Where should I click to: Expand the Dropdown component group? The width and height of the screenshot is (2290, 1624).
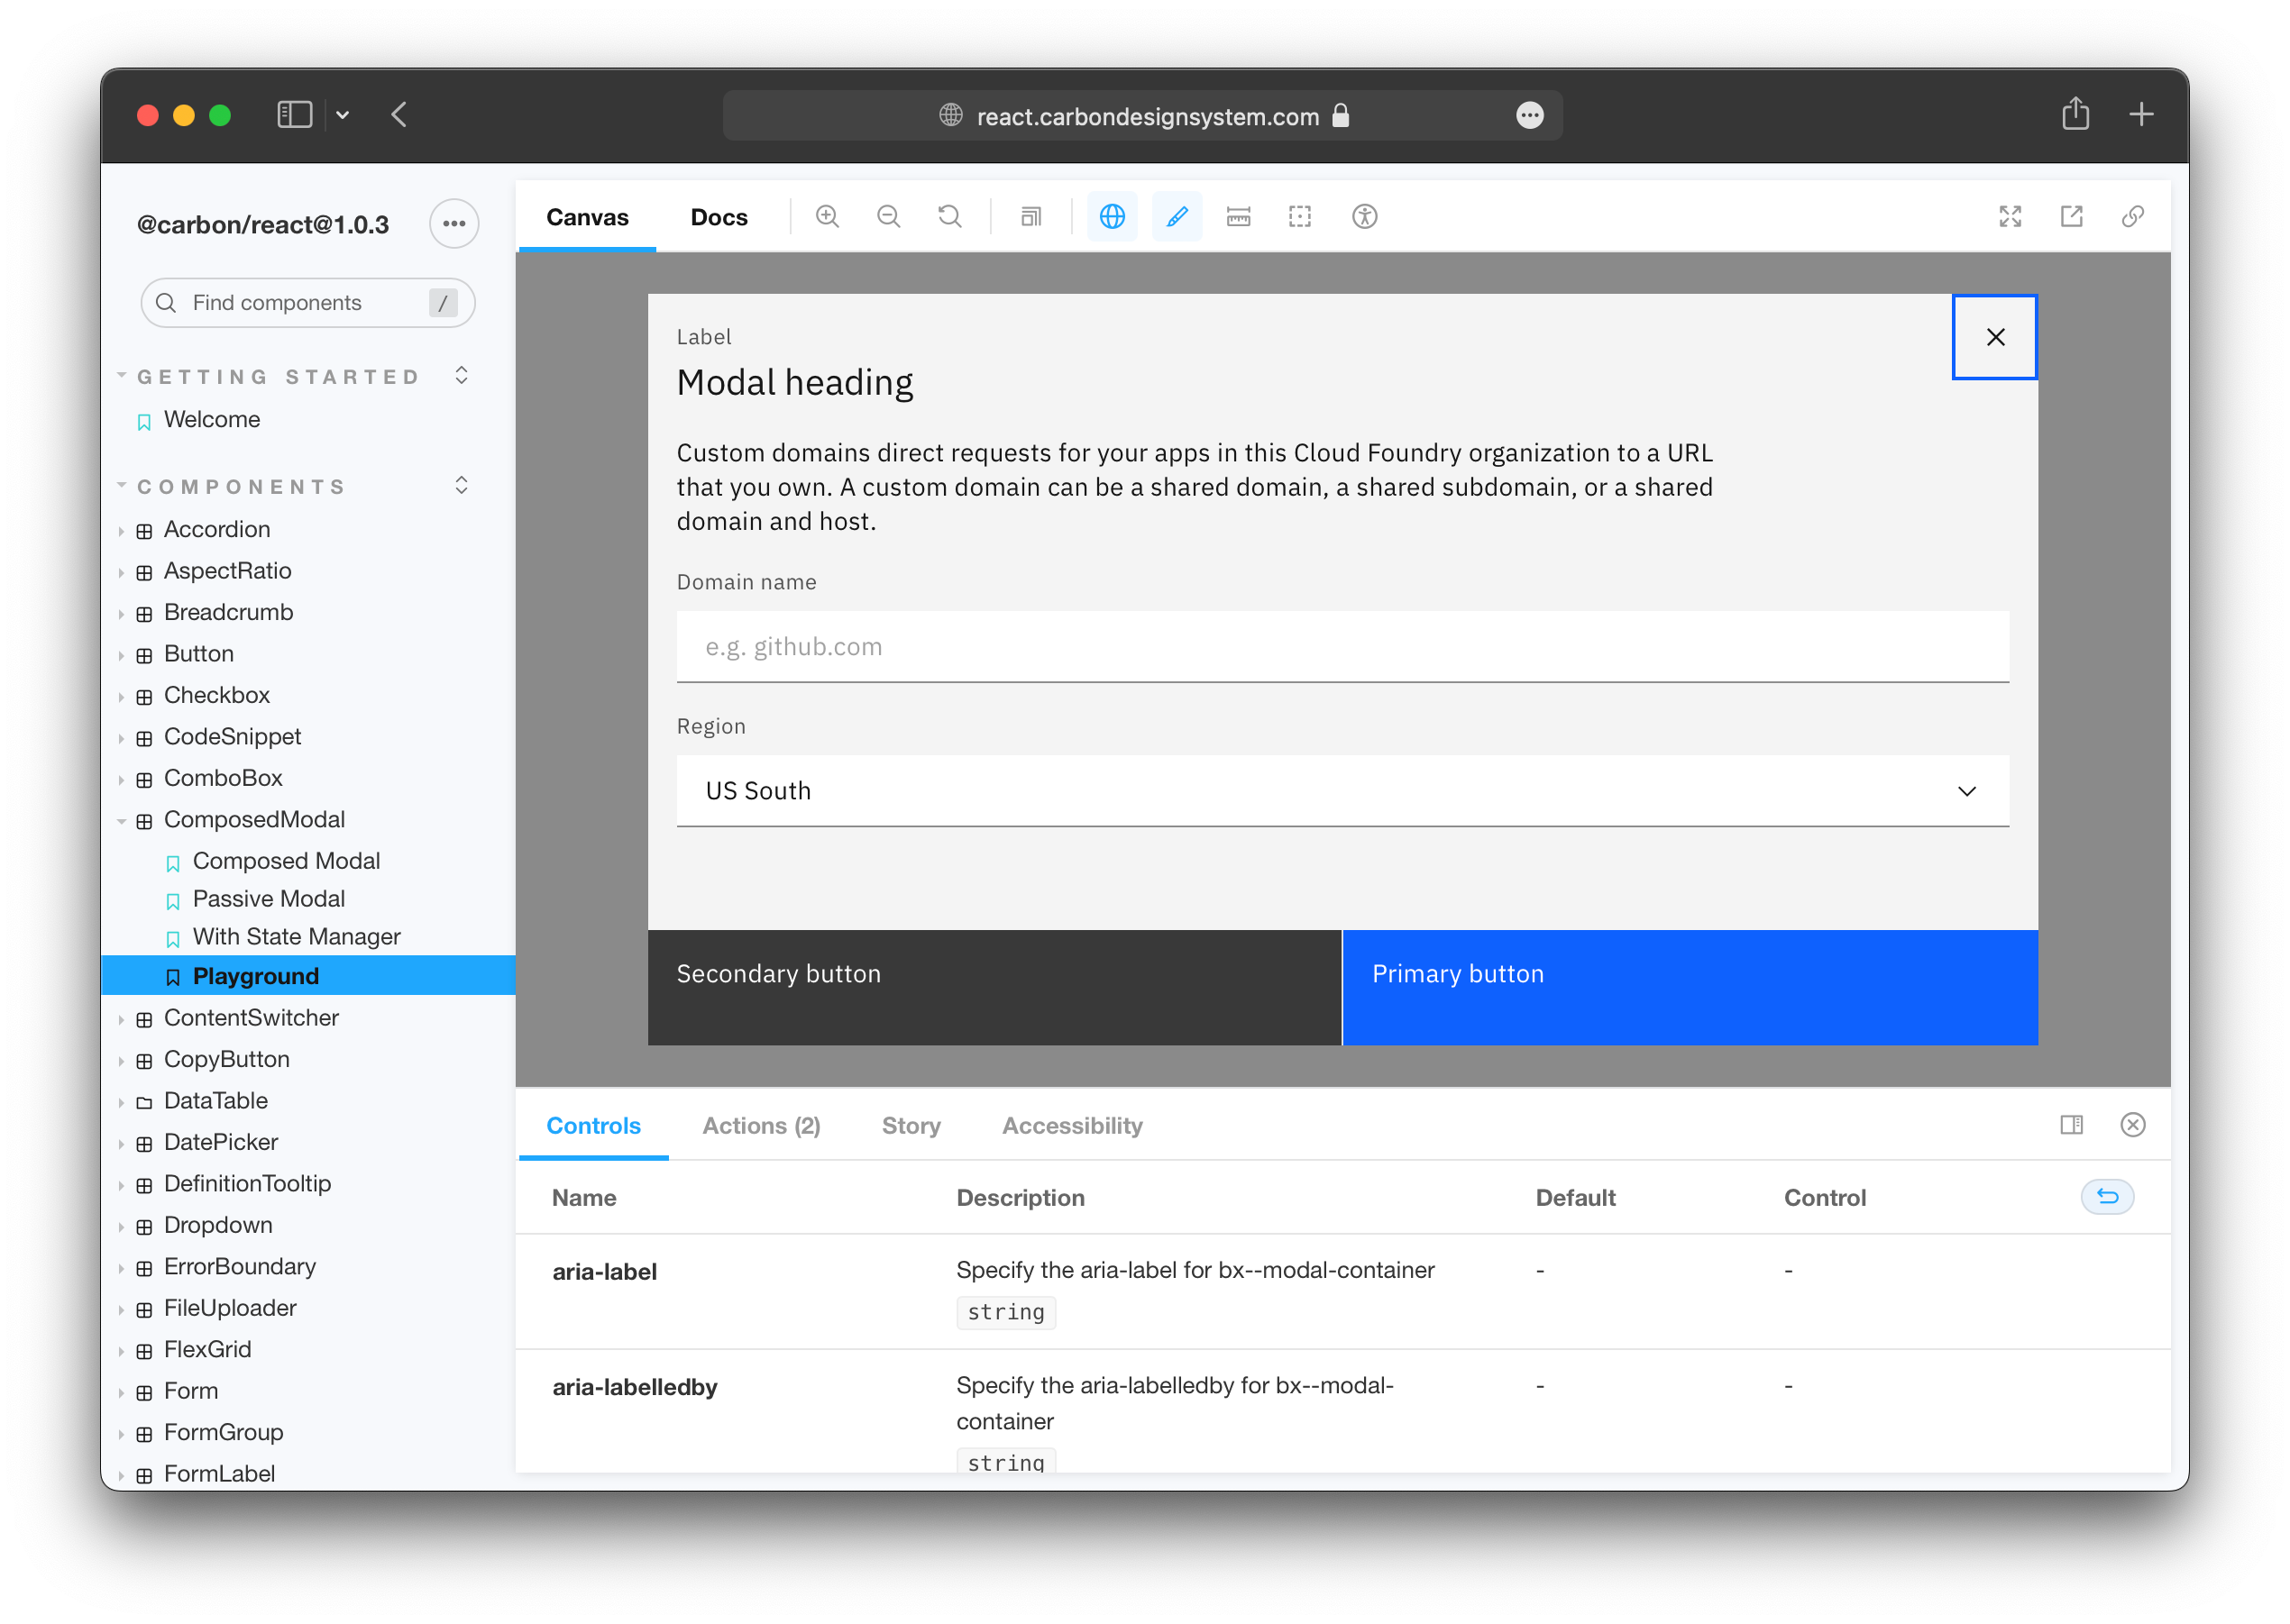pos(217,1224)
